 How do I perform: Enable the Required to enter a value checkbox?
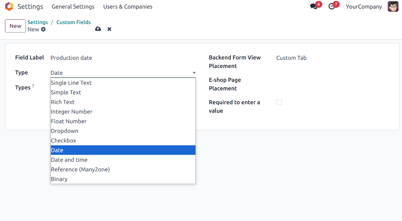pos(279,102)
